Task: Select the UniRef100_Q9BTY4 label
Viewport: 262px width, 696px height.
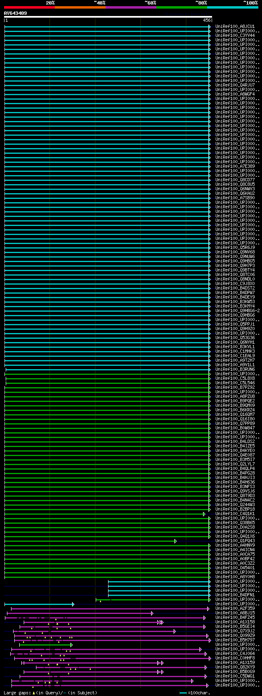Action: [235, 270]
